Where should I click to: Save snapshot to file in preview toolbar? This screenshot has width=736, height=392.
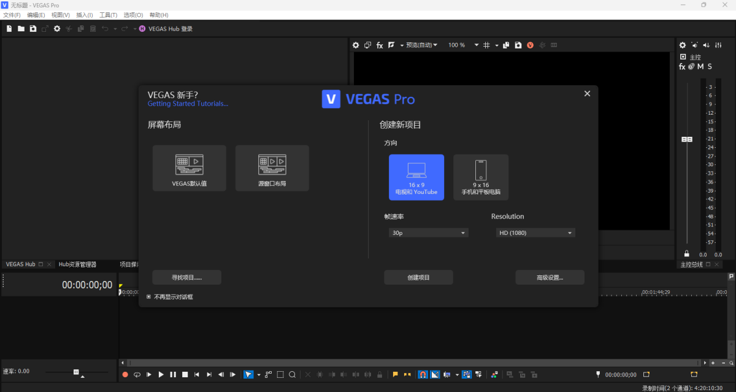[518, 45]
